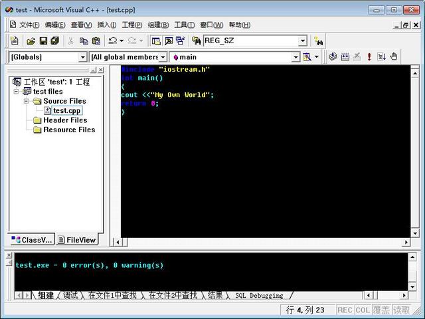Open the Undo history dropdown arrow
Viewport: 425px width, 319px height.
[x=122, y=41]
